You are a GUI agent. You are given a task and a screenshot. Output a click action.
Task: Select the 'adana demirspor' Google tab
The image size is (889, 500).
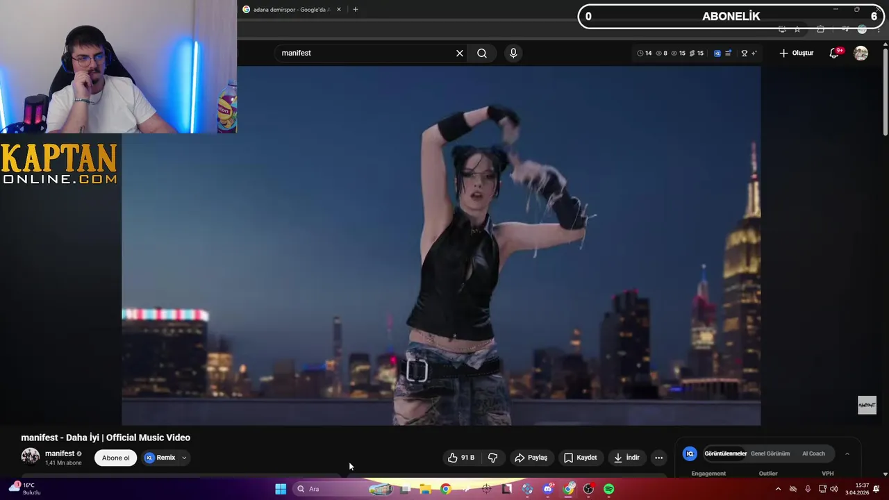coord(292,10)
